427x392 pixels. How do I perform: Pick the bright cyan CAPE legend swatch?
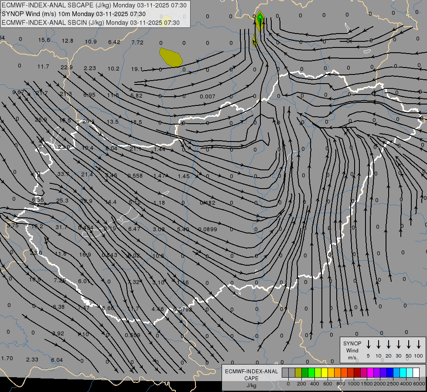(403, 372)
